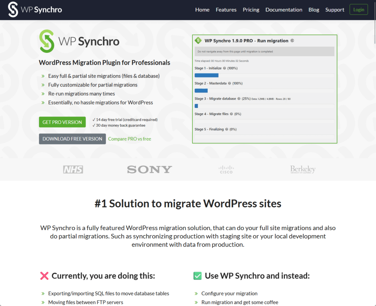Click the Stage 1 Initialize progress bar
Screen dimensions: 376x306
tap(264, 75)
